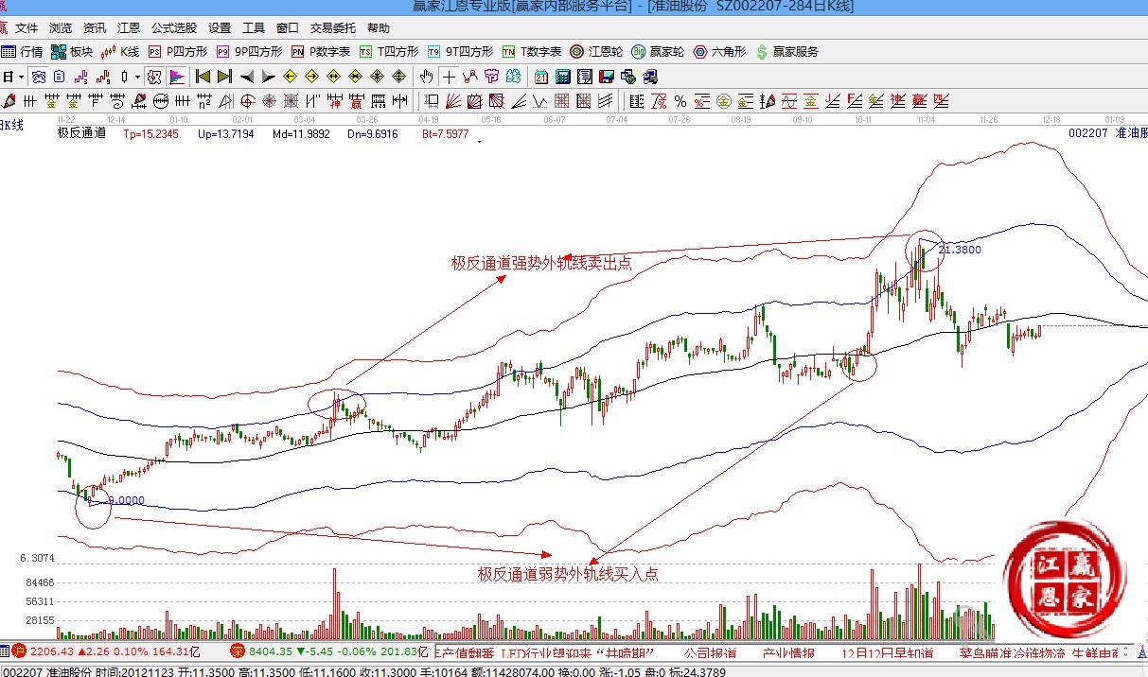The height and width of the screenshot is (677, 1148).
Task: Toggle the pink flag indicator button
Action: (x=176, y=77)
